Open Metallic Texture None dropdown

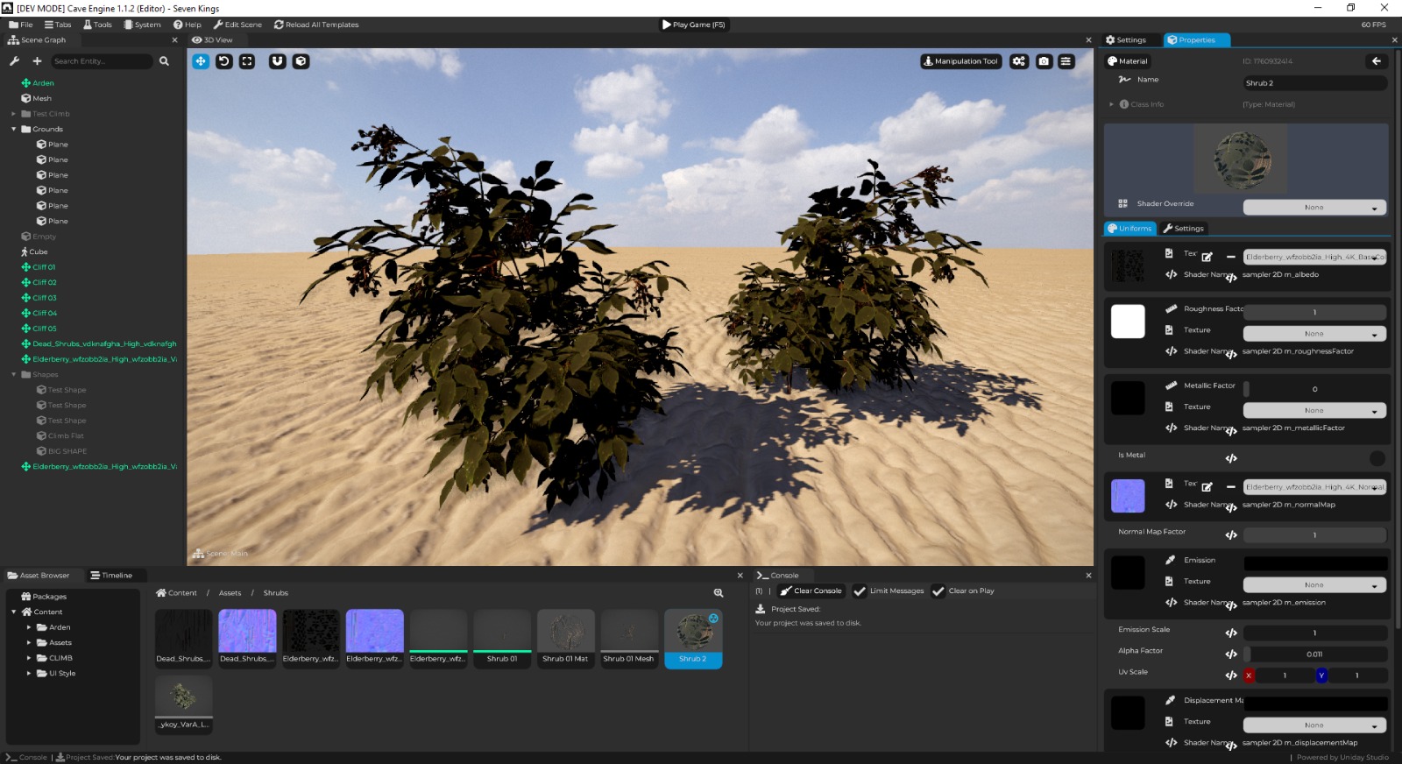[1314, 410]
